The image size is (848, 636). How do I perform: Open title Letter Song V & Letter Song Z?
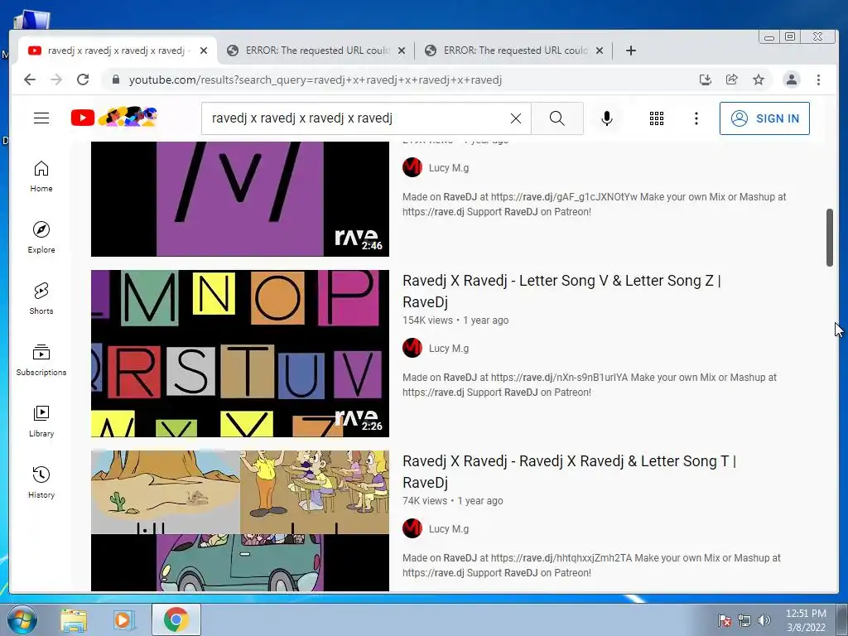[x=561, y=291]
